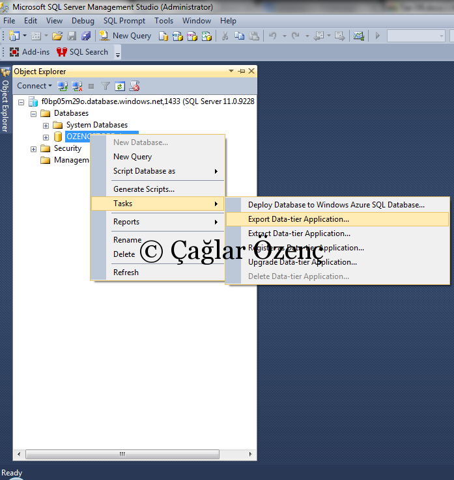The height and width of the screenshot is (480, 454).
Task: Expand the Security folder
Action: coord(33,149)
